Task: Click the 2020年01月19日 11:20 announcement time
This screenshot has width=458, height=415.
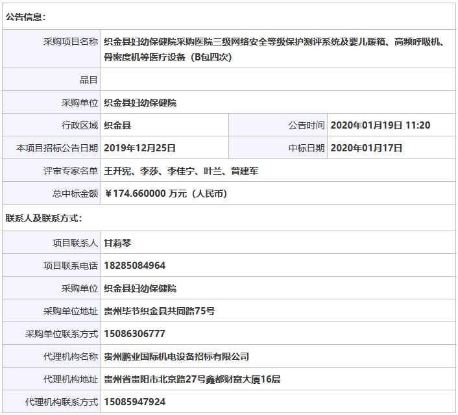Action: coord(380,125)
